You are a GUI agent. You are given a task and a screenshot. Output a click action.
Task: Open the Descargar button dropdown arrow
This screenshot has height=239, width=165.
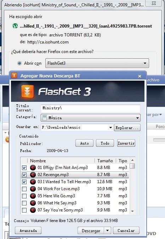tap(107, 231)
